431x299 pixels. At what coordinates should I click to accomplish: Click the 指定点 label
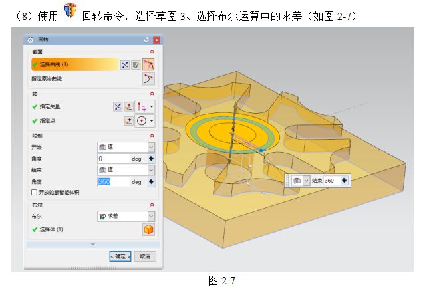47,121
